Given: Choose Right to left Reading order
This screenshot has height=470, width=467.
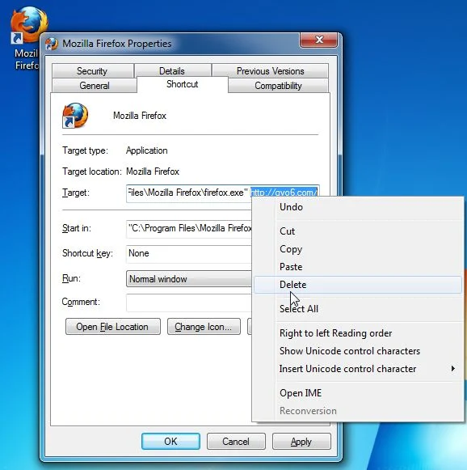Looking at the screenshot, I should tap(358, 333).
